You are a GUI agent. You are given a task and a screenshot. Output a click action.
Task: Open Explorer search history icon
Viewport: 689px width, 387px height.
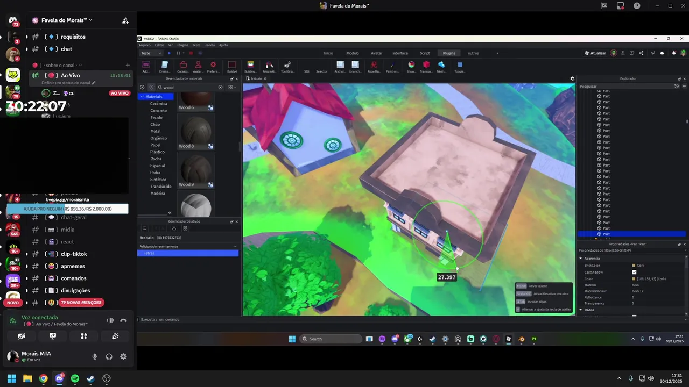click(677, 86)
